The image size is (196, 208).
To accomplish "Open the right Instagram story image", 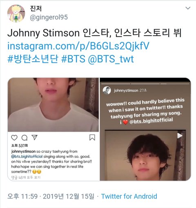I will point(145,129).
